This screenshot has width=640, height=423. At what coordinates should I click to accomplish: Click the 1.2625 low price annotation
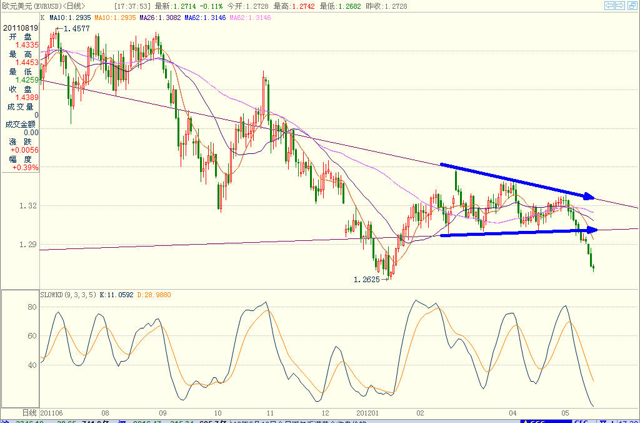(366, 280)
